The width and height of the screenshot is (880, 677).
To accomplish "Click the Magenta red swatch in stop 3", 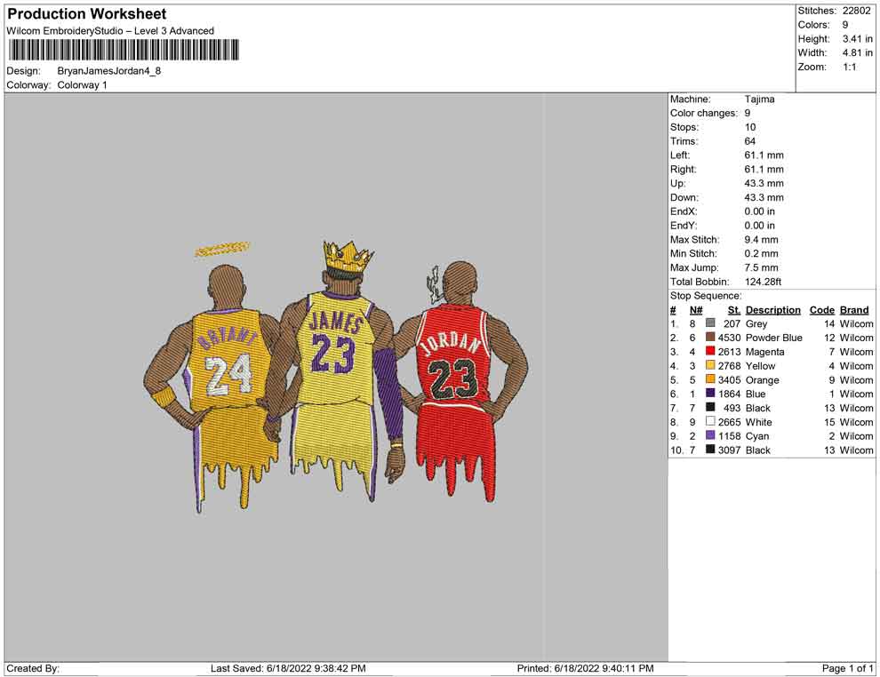I will pos(710,351).
